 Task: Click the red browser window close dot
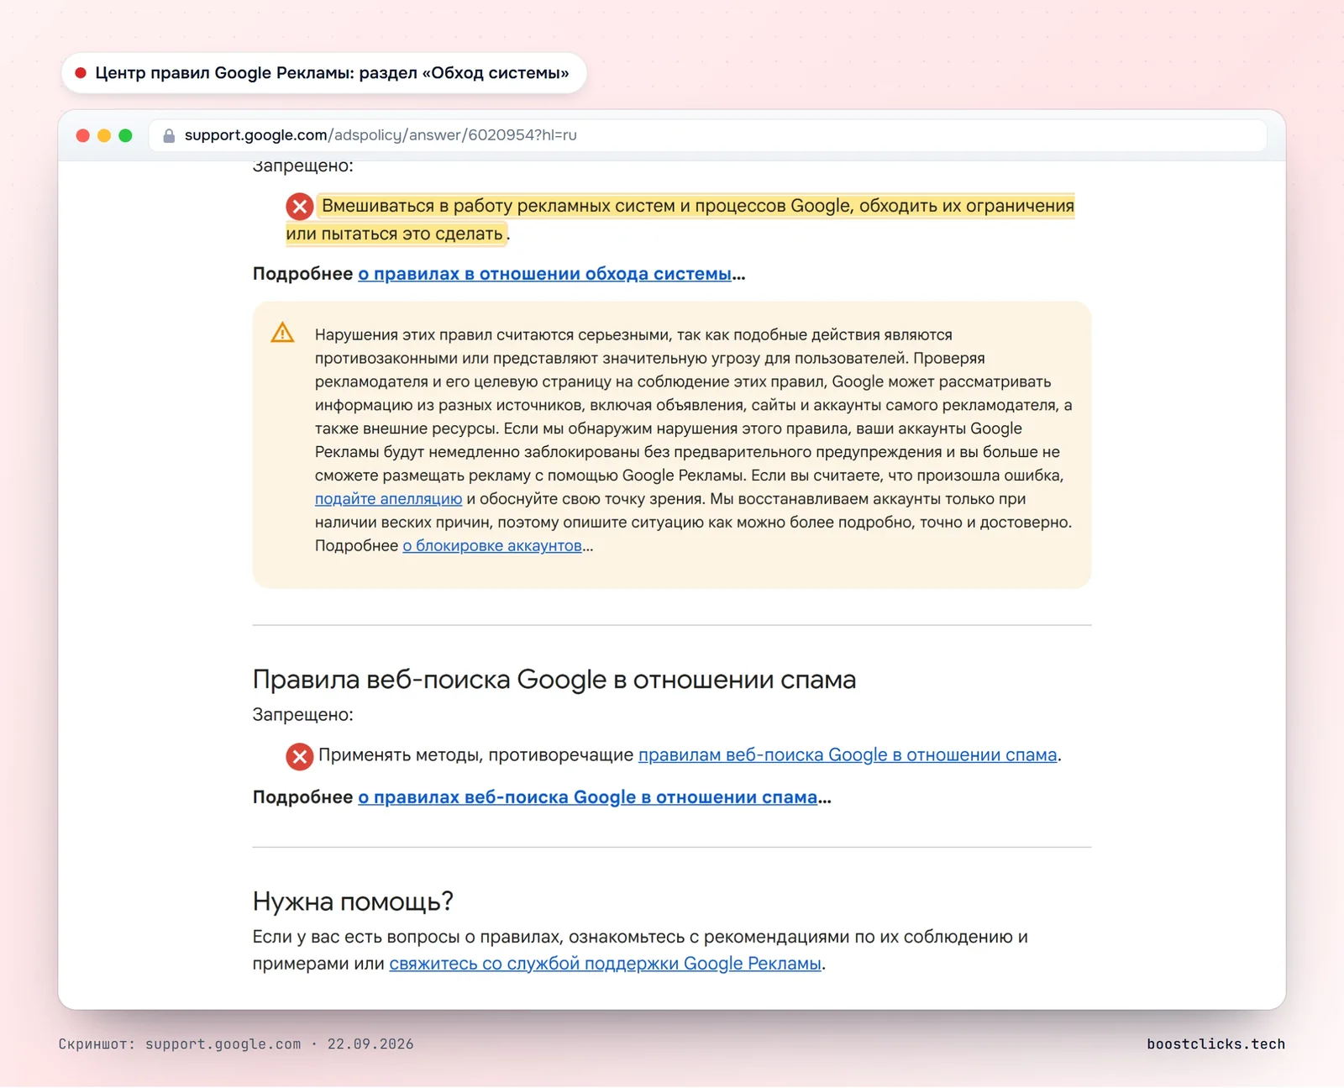(x=82, y=135)
